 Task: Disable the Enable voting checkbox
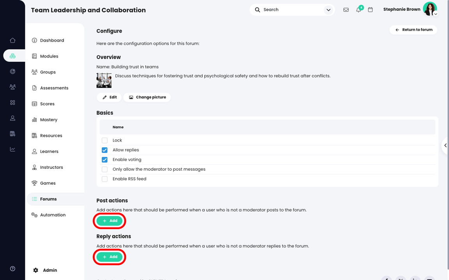tap(104, 159)
